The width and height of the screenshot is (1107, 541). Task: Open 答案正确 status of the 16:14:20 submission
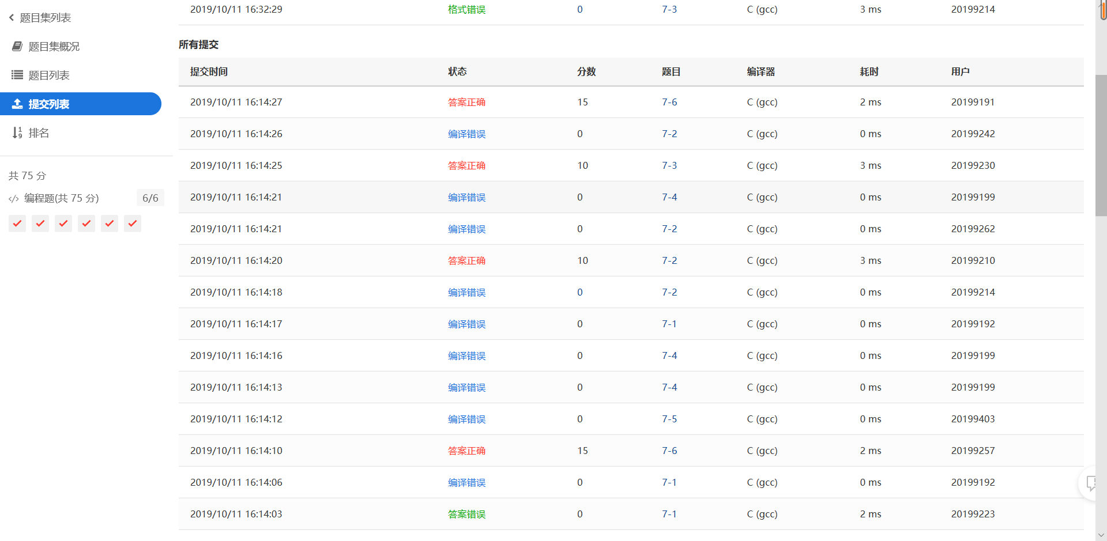click(x=467, y=260)
